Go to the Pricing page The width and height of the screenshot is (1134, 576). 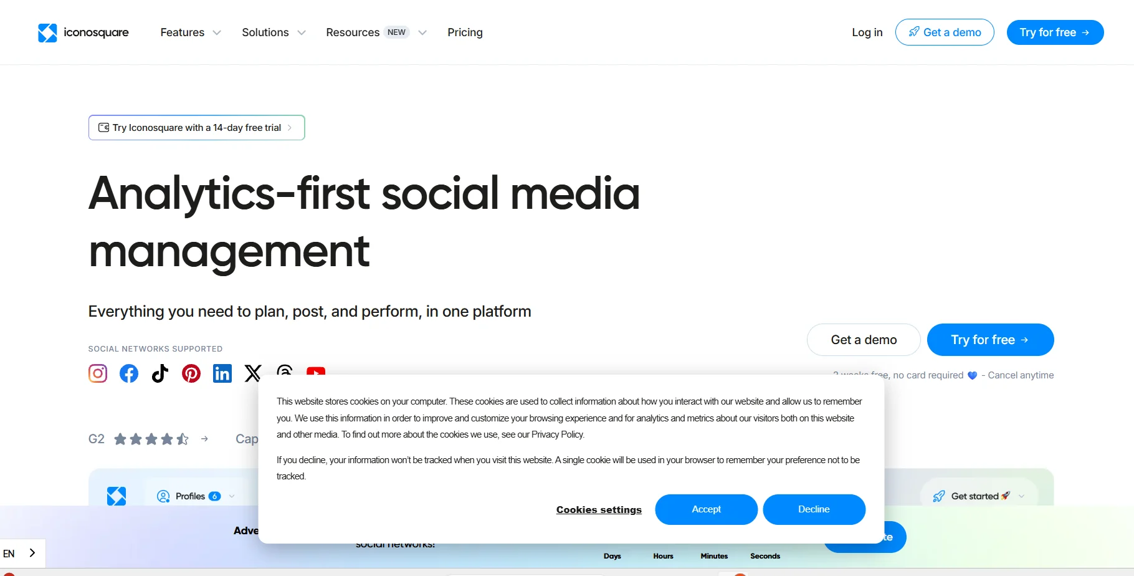(x=465, y=32)
